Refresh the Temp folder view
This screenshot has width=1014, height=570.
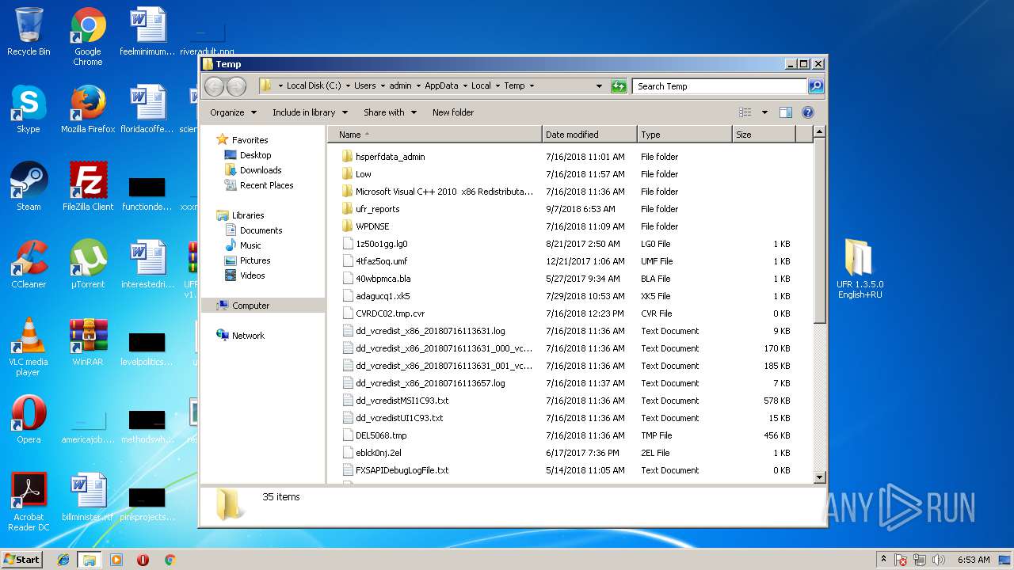[x=619, y=86]
